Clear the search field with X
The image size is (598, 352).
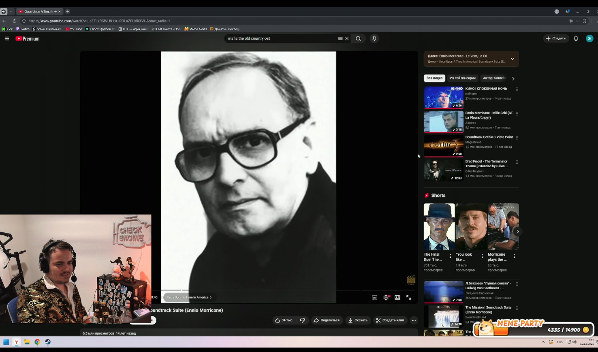point(347,38)
